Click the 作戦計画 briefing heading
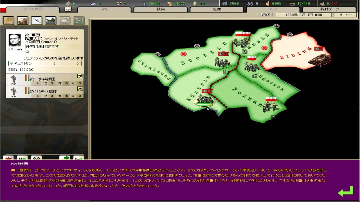Screen dimensions: 360x202 pyautogui.click(x=19, y=164)
